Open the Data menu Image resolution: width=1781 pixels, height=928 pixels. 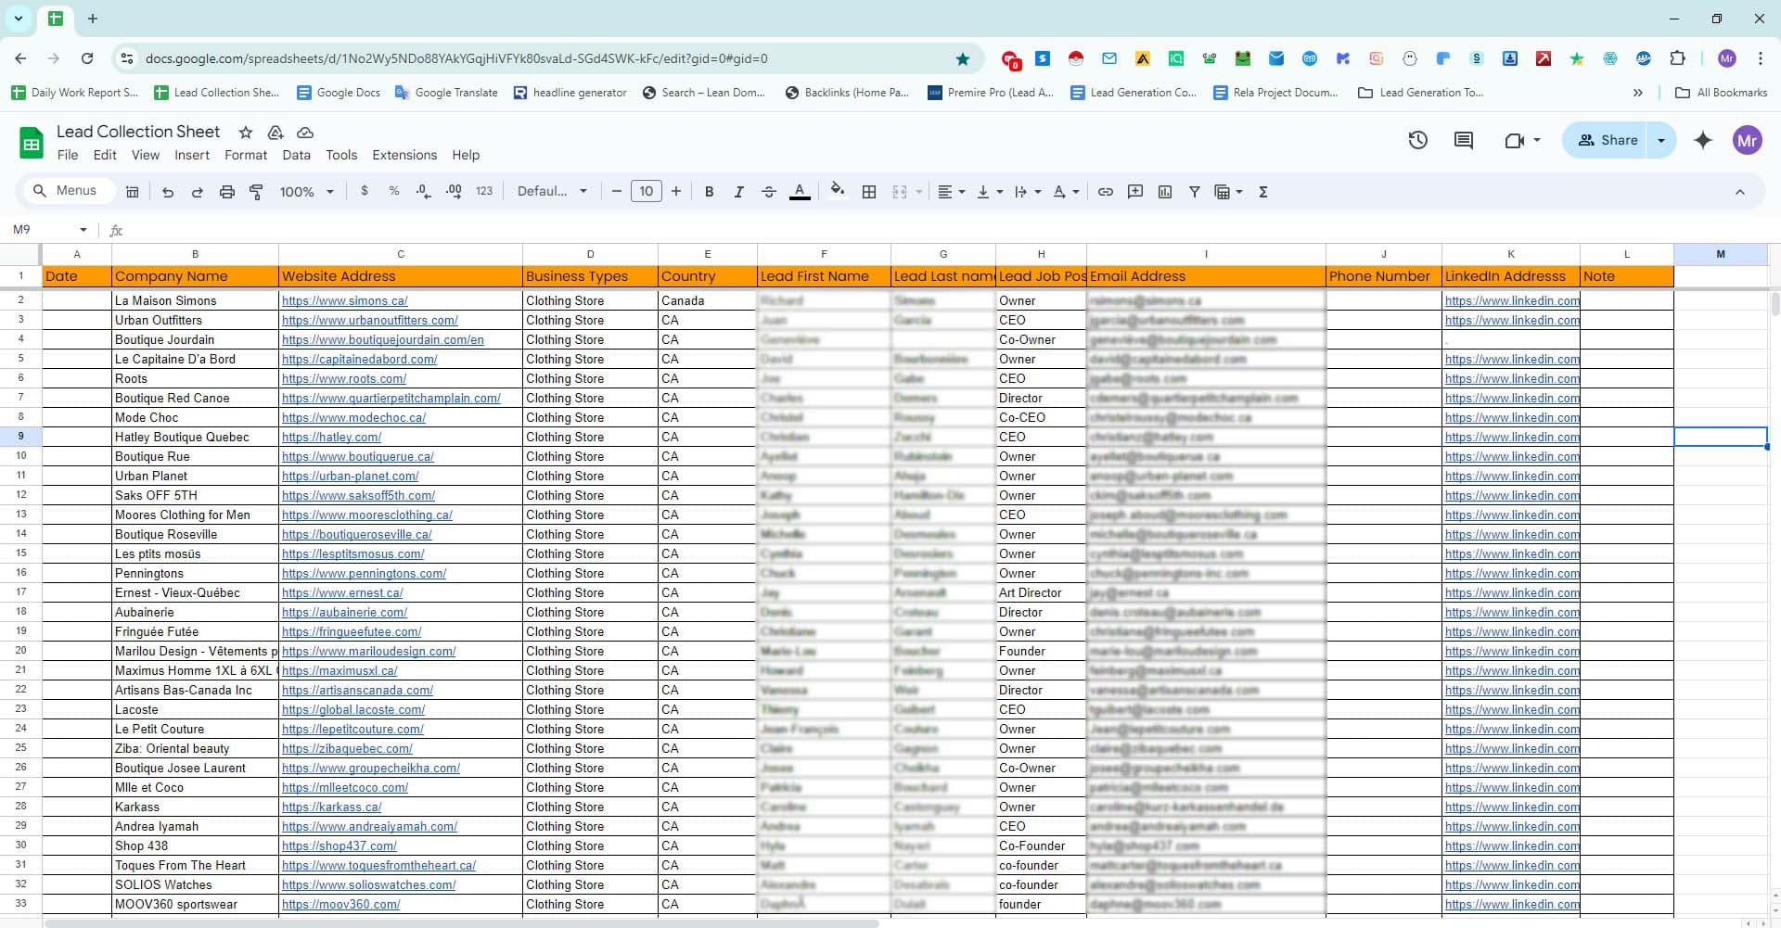tap(297, 155)
